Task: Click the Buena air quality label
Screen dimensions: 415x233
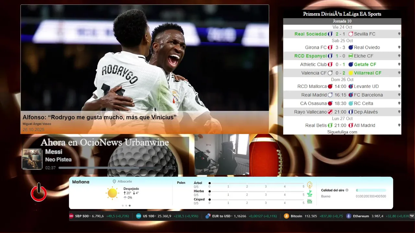Action: pyautogui.click(x=326, y=196)
